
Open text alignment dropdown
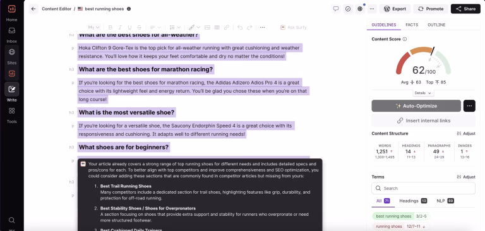[155, 27]
